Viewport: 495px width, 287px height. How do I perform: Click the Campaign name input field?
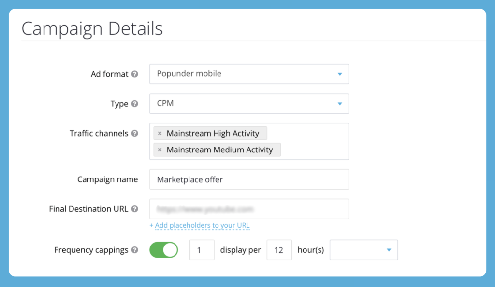(x=249, y=179)
